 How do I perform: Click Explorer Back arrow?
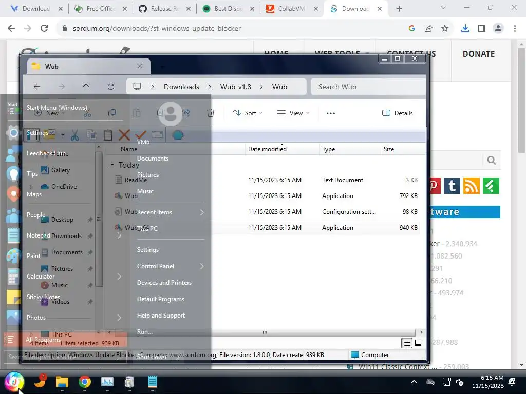[x=36, y=87]
